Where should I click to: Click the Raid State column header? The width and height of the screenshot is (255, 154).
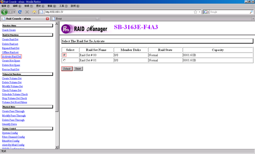[165, 50]
